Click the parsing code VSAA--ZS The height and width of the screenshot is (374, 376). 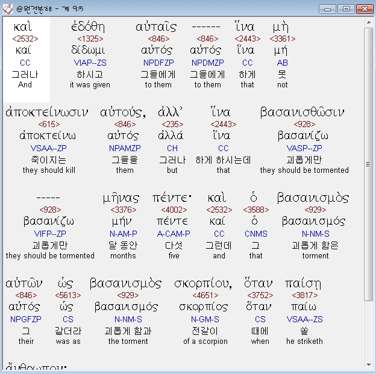(x=304, y=319)
